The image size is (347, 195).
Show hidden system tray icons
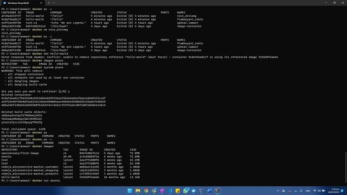(278, 191)
